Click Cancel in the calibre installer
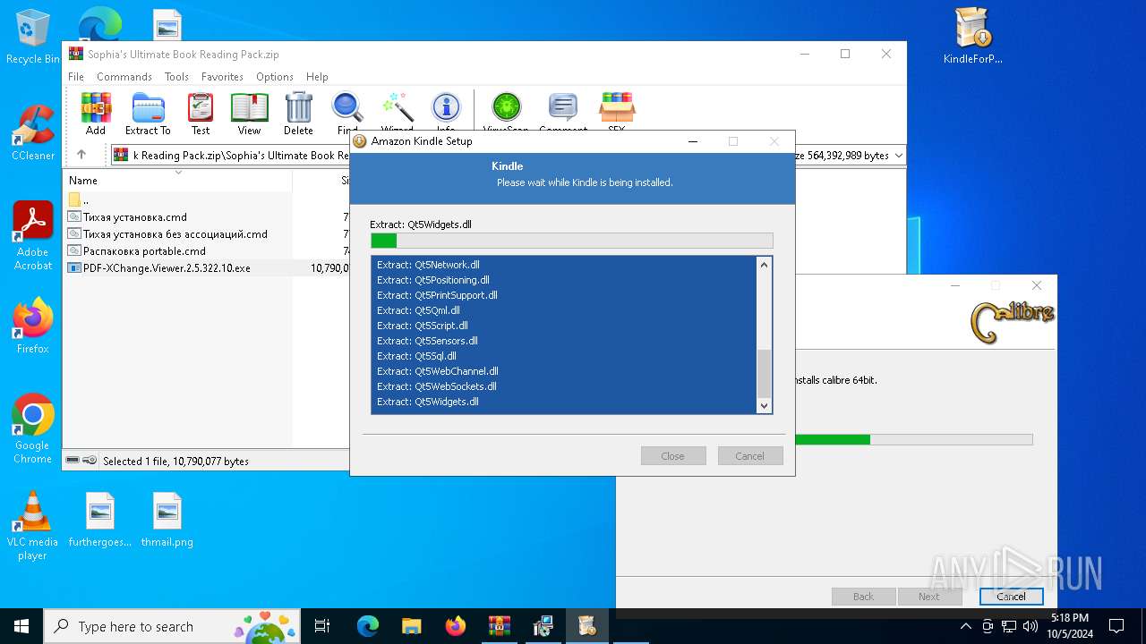The width and height of the screenshot is (1146, 644). [1011, 597]
